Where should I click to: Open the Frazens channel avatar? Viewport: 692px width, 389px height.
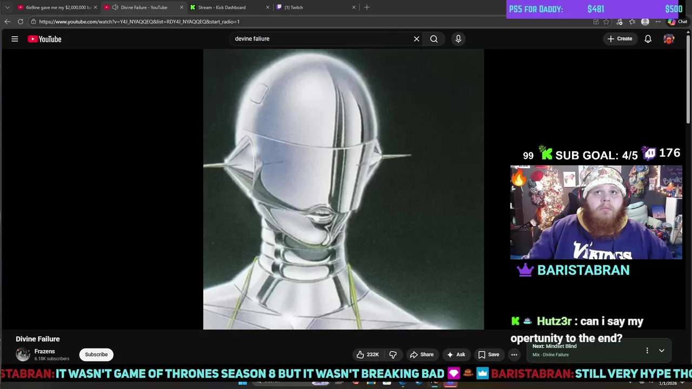pyautogui.click(x=23, y=354)
